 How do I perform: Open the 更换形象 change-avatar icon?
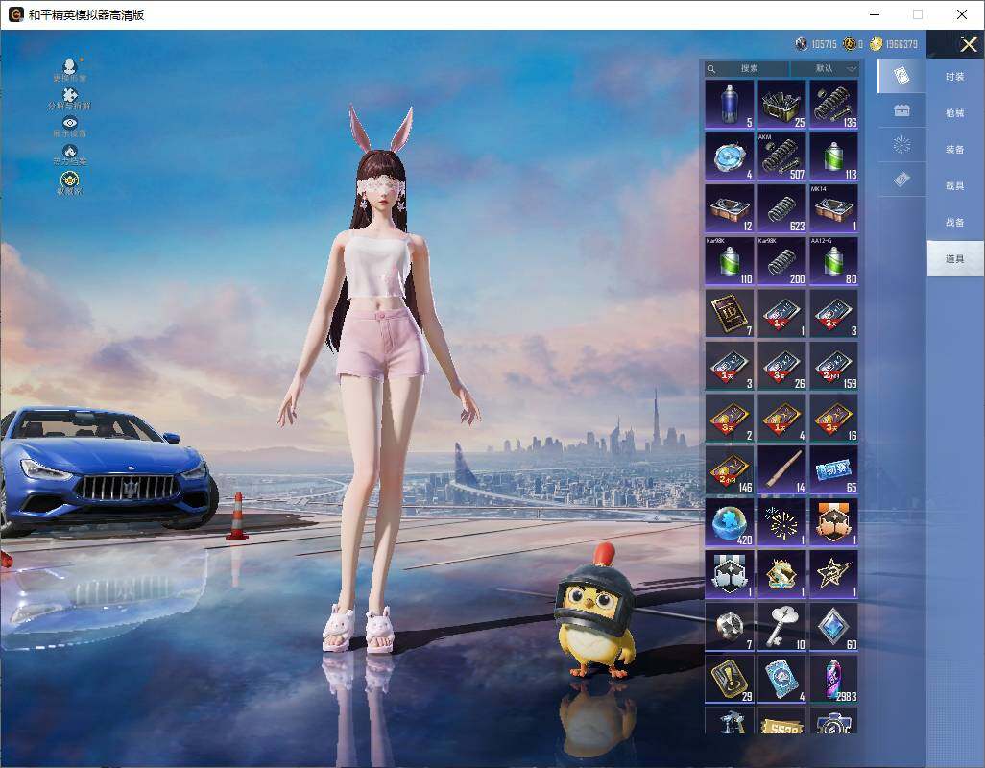70,69
